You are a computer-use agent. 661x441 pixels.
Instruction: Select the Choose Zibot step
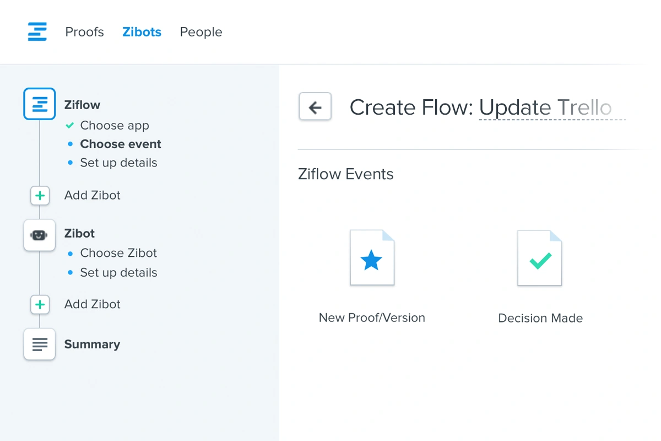(x=118, y=254)
